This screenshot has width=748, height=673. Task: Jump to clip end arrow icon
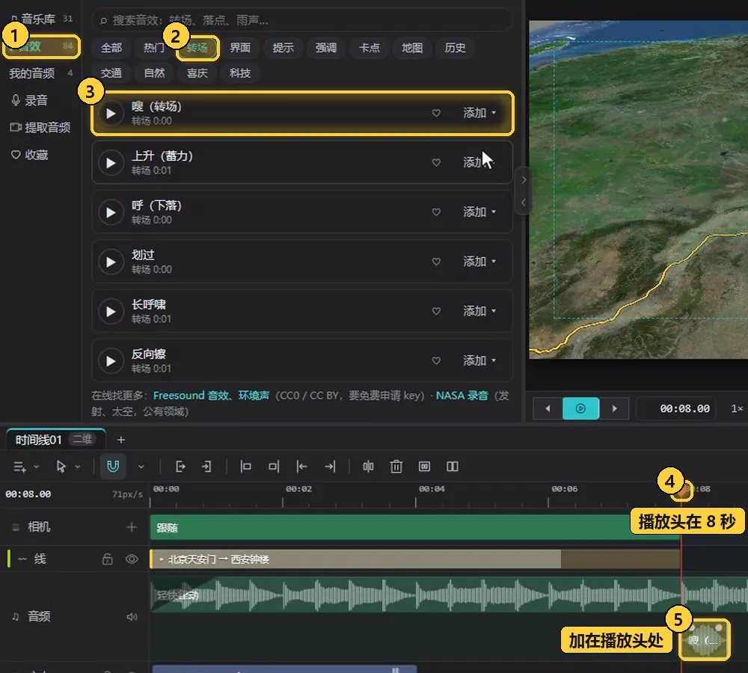tap(330, 467)
